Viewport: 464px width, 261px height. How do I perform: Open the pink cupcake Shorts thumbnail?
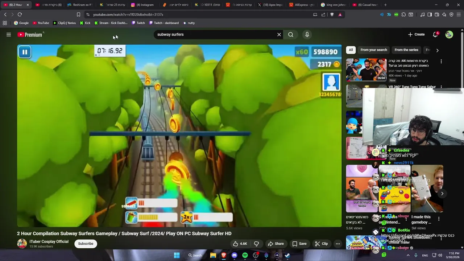(362, 188)
